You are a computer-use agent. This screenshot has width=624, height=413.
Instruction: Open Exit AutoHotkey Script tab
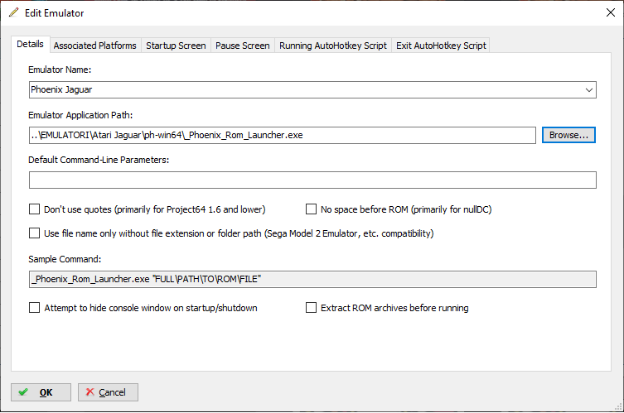pos(441,46)
